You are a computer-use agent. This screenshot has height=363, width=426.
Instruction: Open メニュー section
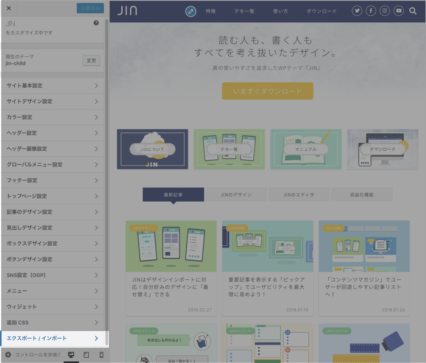(53, 291)
